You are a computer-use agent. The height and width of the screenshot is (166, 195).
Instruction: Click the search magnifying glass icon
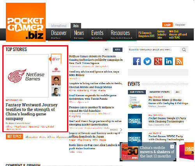pos(184,49)
